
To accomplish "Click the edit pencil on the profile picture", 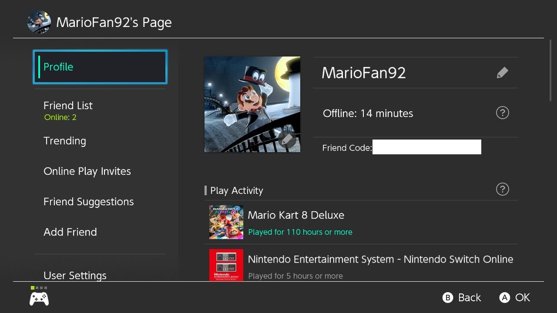I will (287, 140).
